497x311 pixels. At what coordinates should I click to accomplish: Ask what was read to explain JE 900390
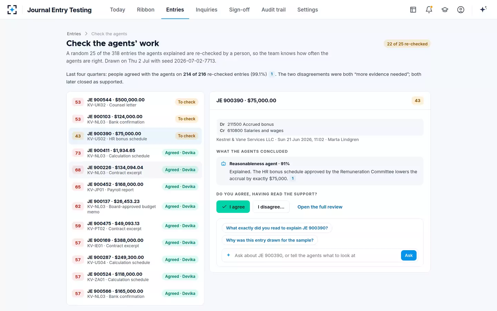(277, 228)
